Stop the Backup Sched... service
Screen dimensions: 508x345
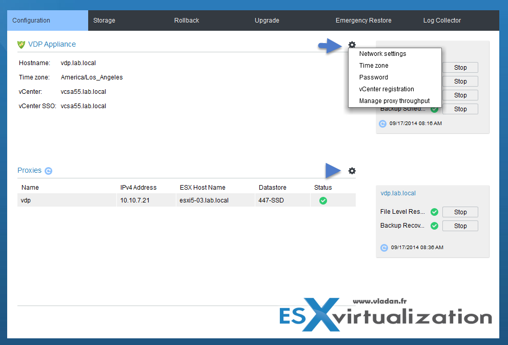[460, 109]
